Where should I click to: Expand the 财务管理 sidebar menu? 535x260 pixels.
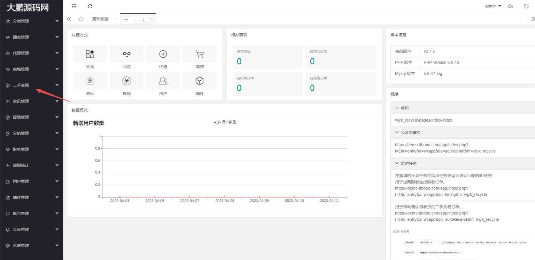pos(31,149)
